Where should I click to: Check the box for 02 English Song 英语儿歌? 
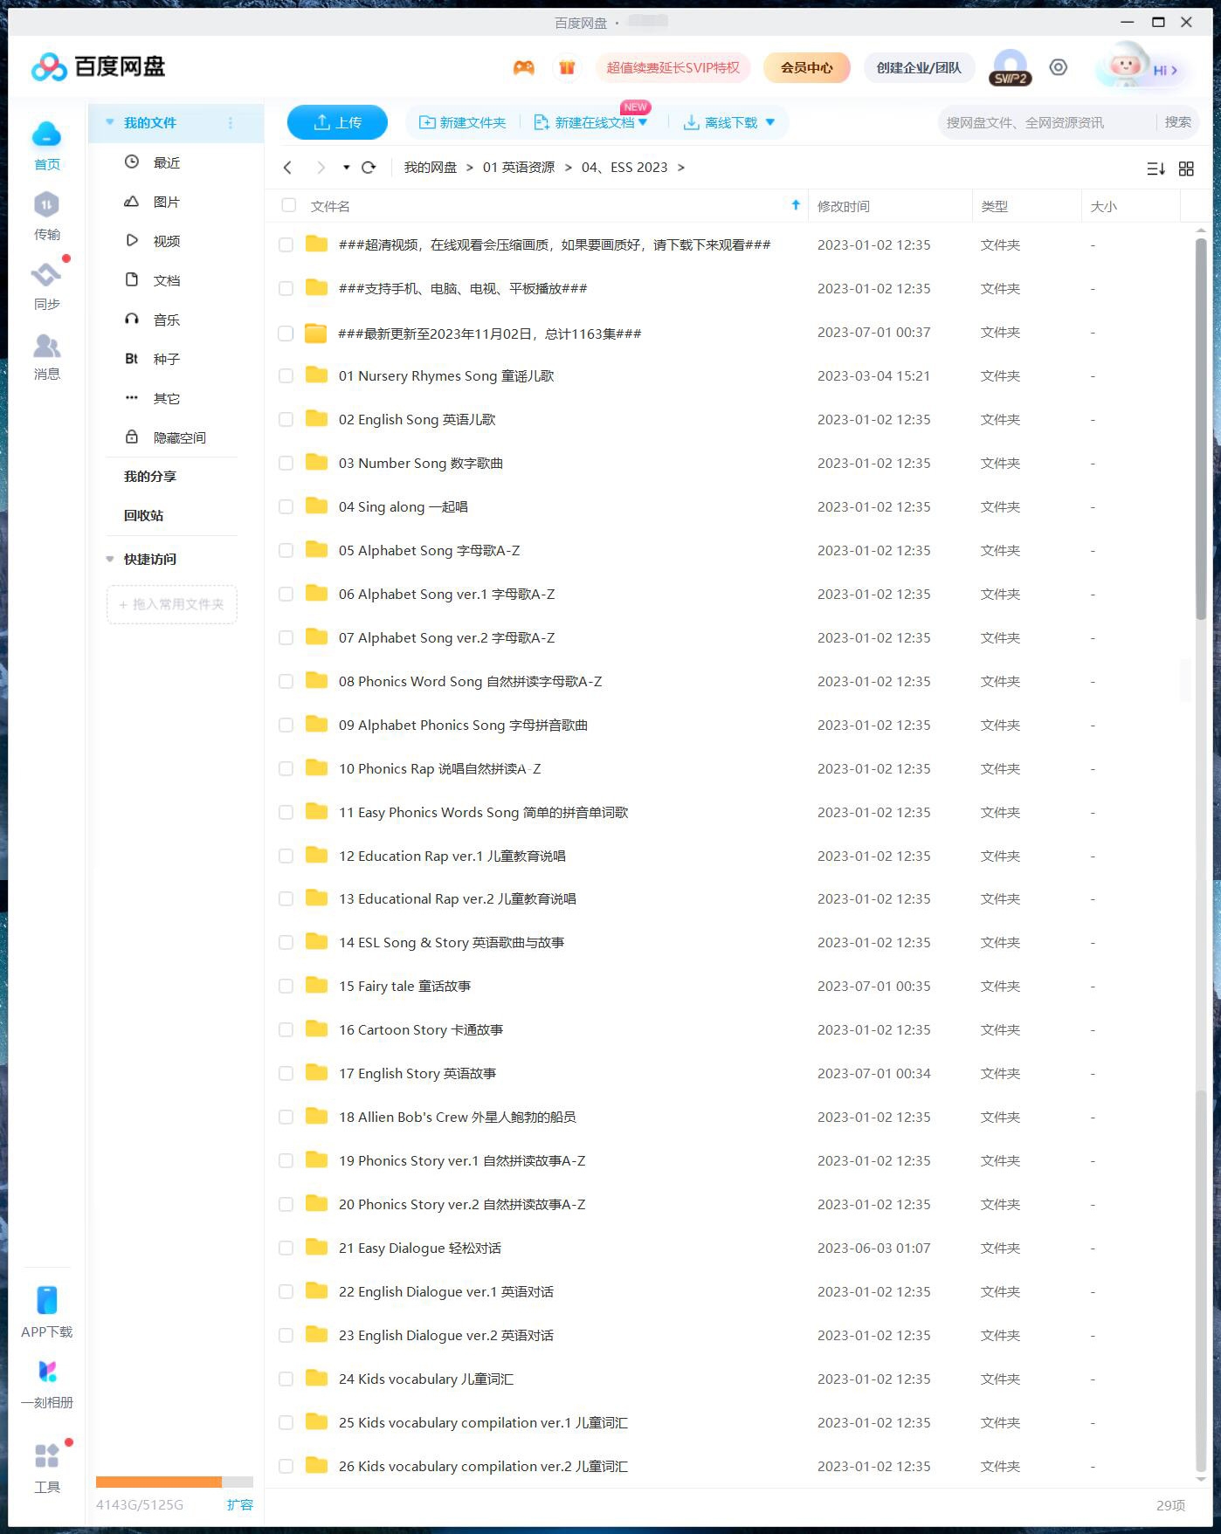pos(286,420)
